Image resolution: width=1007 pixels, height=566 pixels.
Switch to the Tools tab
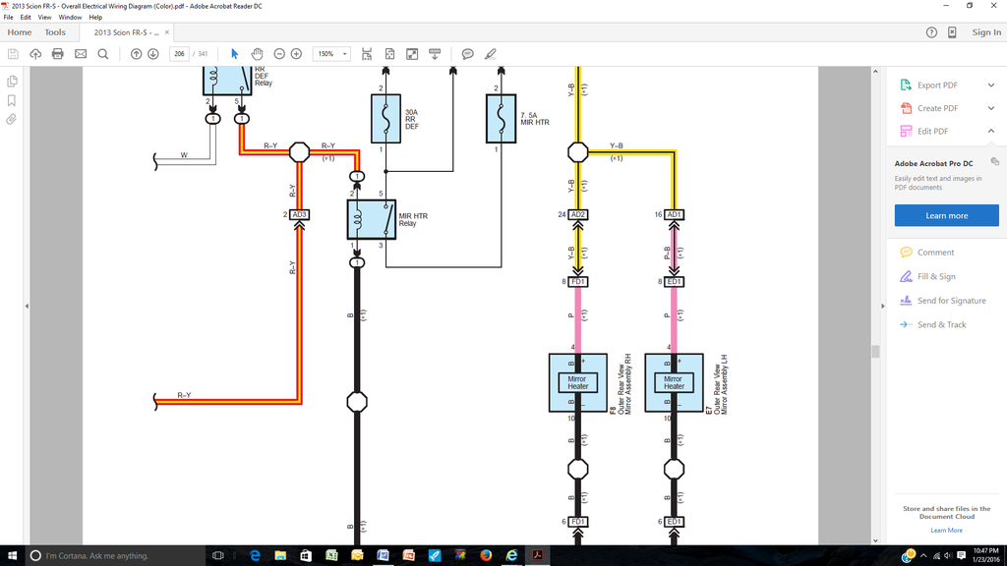click(x=55, y=32)
